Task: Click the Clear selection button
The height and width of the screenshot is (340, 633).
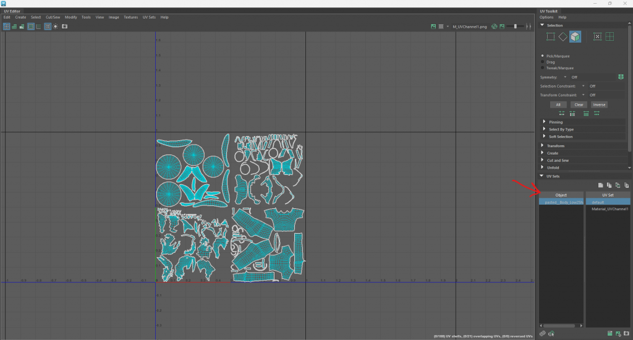Action: (x=579, y=104)
